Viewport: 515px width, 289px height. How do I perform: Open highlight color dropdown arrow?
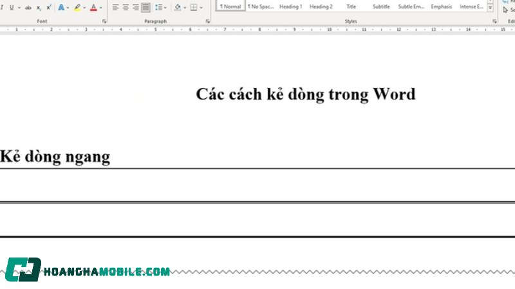click(x=84, y=8)
